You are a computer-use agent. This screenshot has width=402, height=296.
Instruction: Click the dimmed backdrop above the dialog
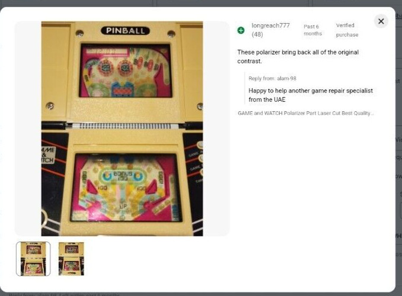pyautogui.click(x=201, y=3)
